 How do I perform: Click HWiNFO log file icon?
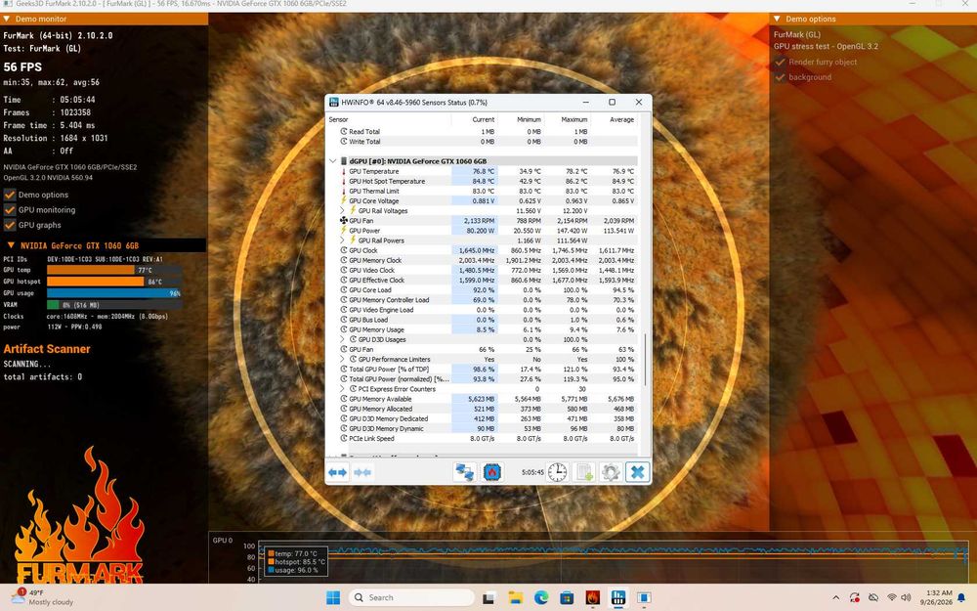584,472
